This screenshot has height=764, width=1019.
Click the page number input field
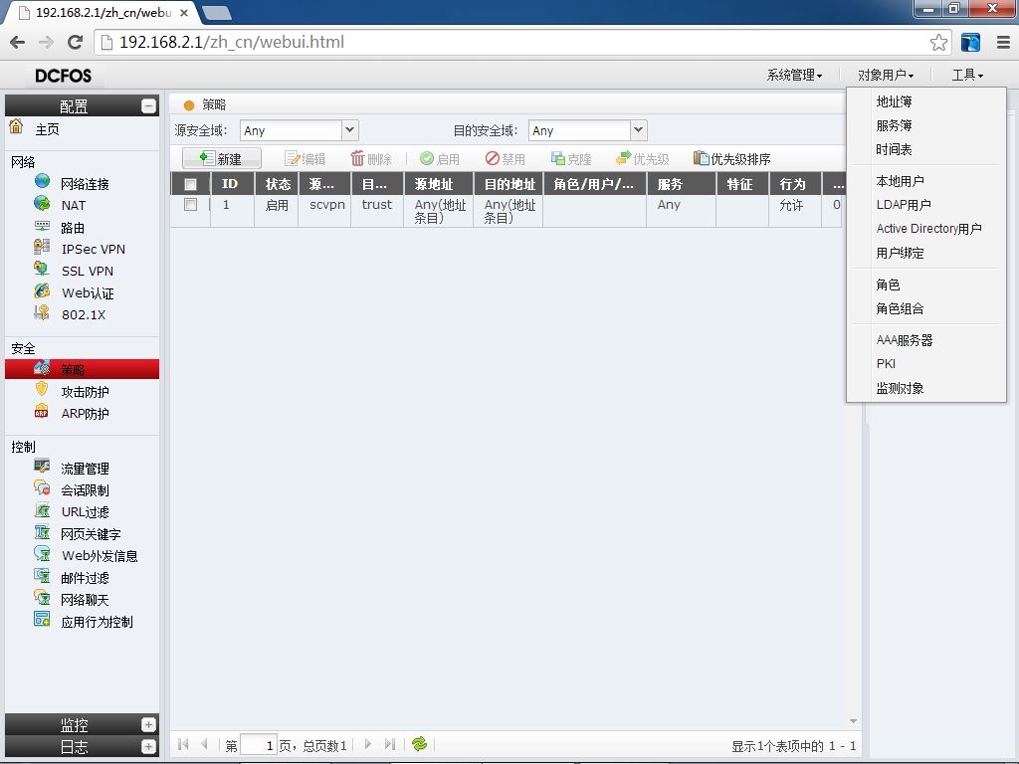pos(259,744)
